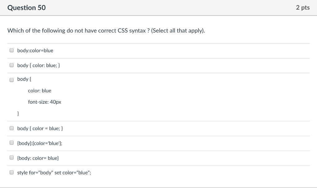Select the last answer row in the list
This screenshot has width=317, height=188.
tap(54, 172)
